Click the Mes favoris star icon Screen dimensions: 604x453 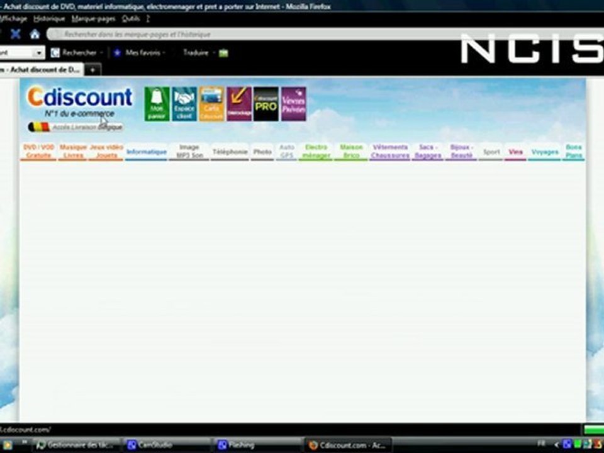(117, 53)
